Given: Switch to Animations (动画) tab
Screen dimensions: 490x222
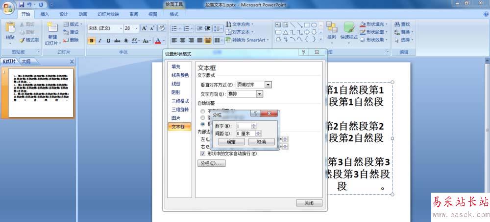Looking at the screenshot, I should (83, 14).
